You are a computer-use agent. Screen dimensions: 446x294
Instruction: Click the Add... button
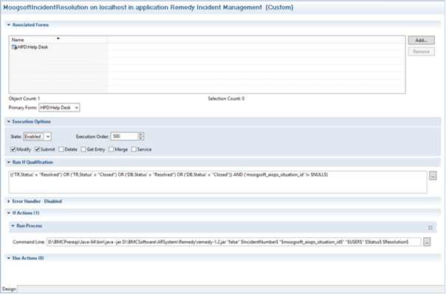(x=421, y=41)
